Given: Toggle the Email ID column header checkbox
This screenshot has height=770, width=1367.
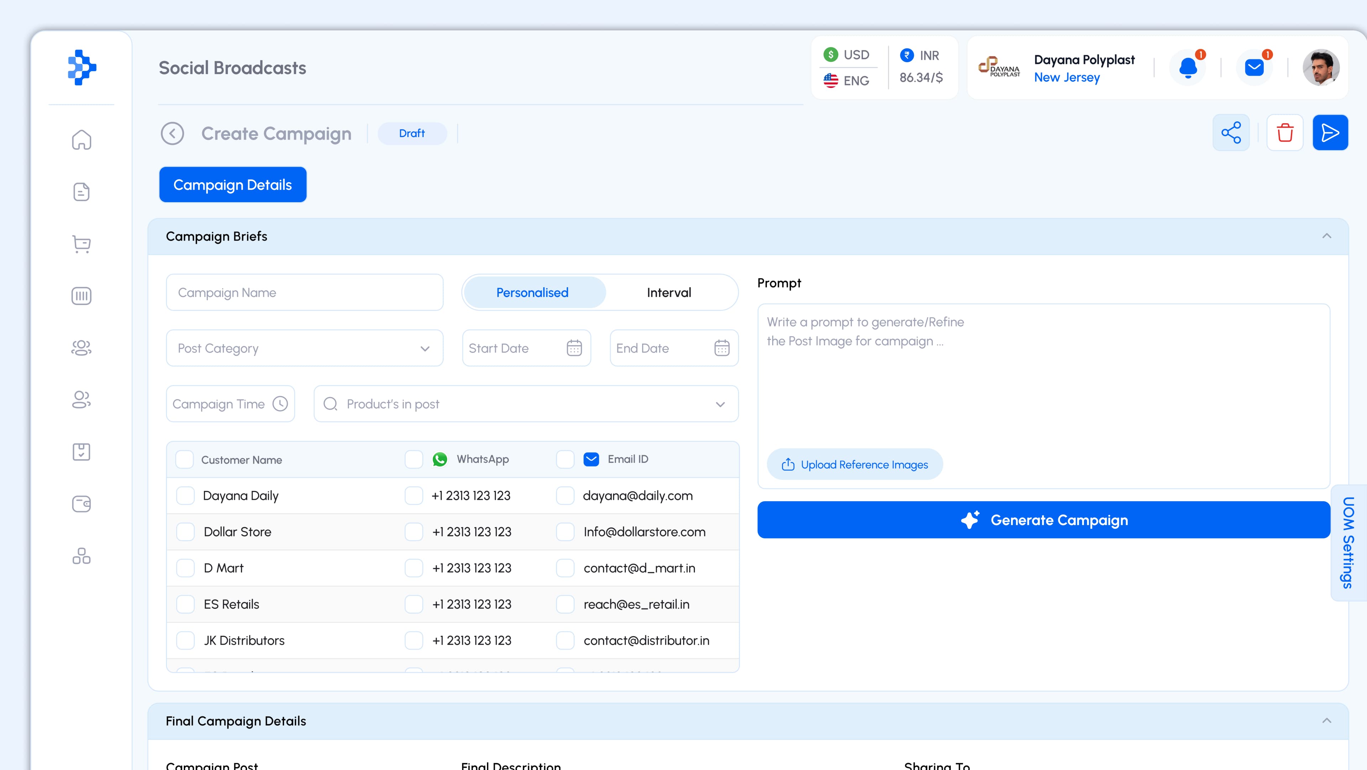Looking at the screenshot, I should 565,460.
